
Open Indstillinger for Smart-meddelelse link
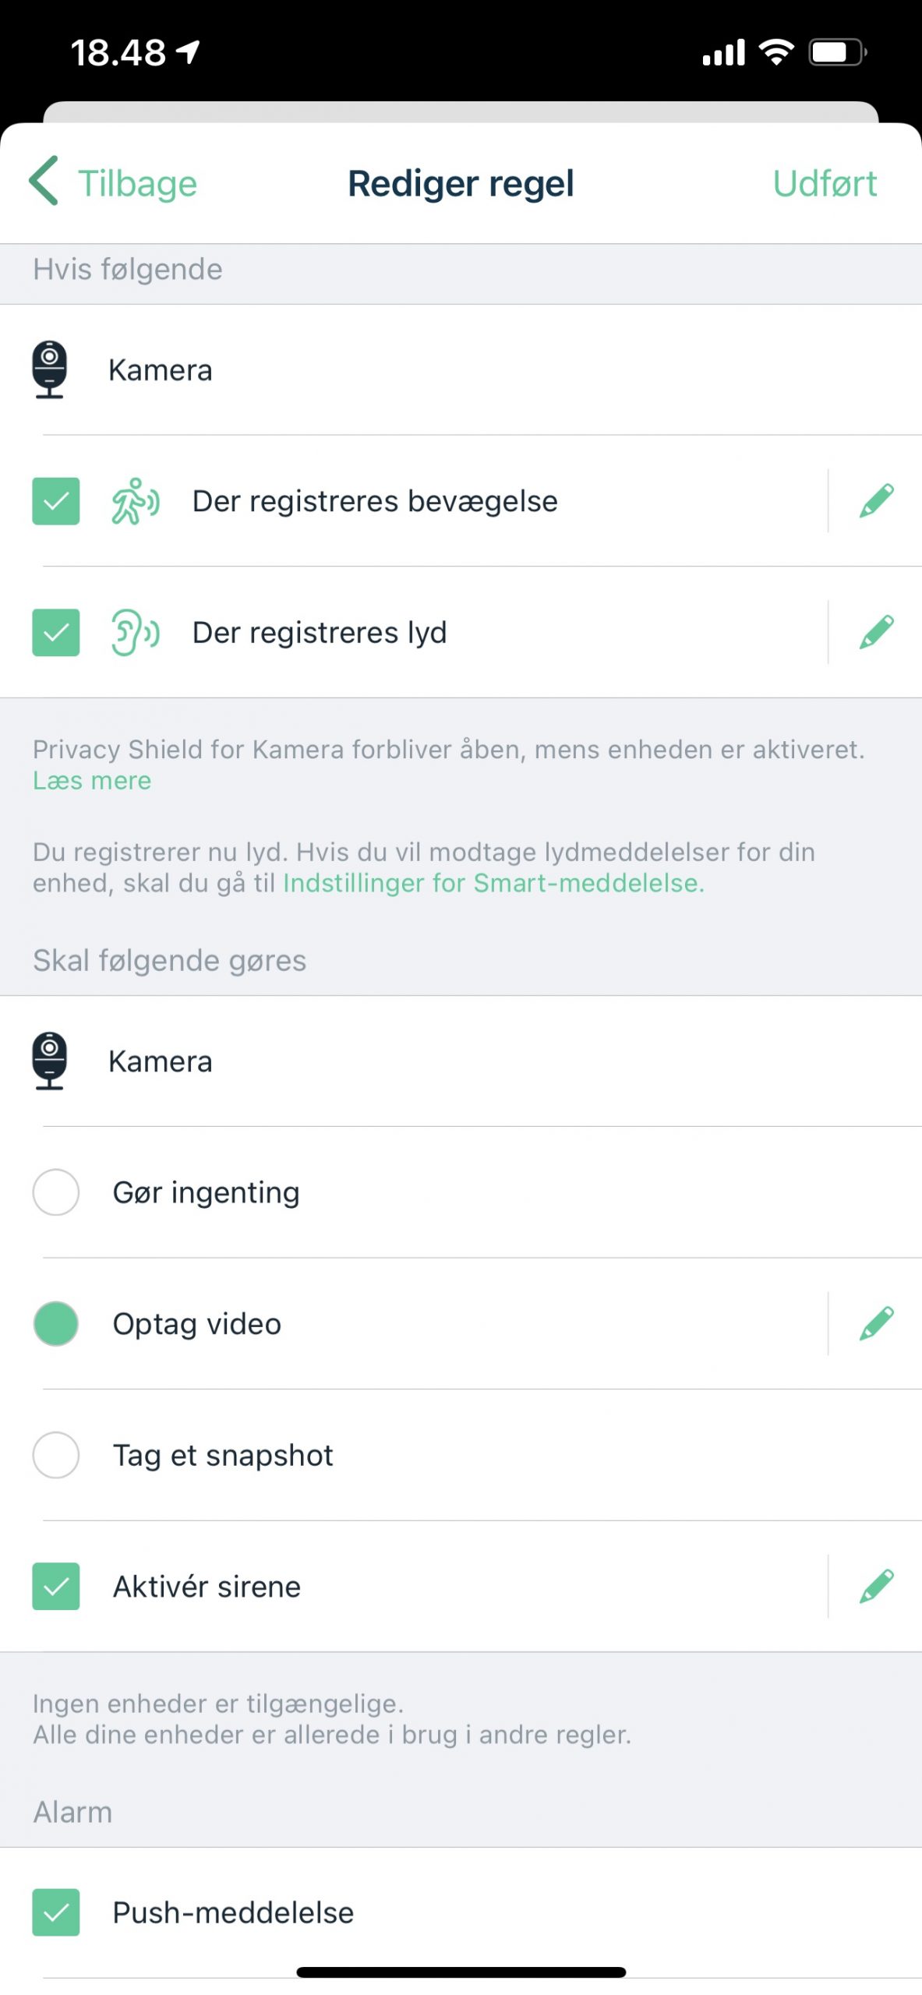(493, 883)
